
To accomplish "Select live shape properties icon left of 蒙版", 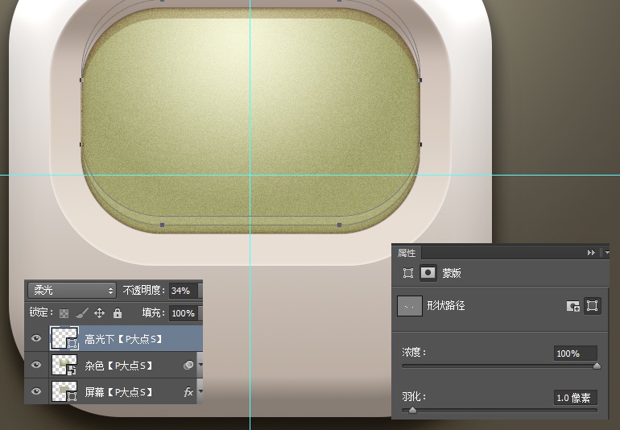I will [407, 273].
